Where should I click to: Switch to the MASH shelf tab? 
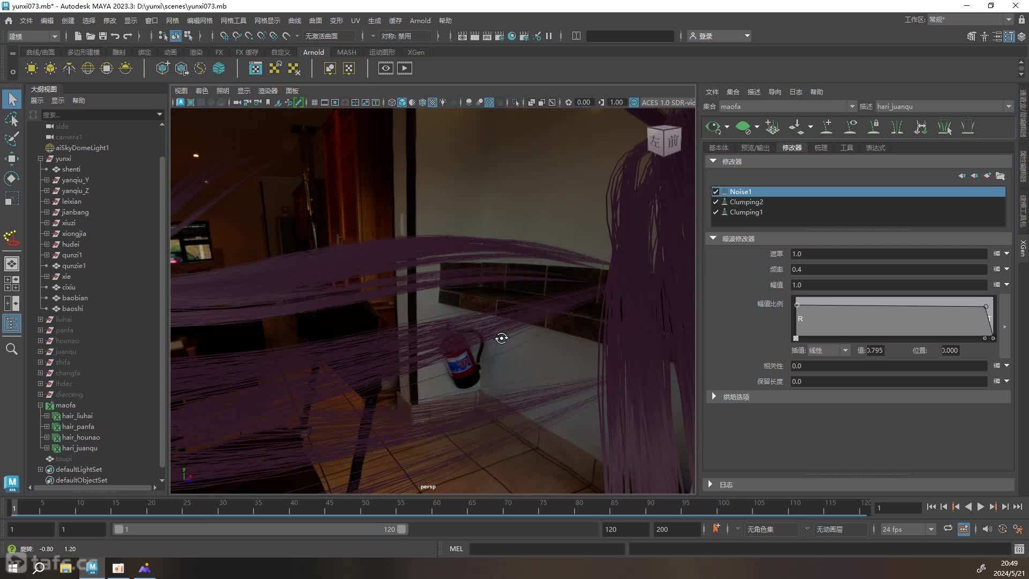pos(346,52)
